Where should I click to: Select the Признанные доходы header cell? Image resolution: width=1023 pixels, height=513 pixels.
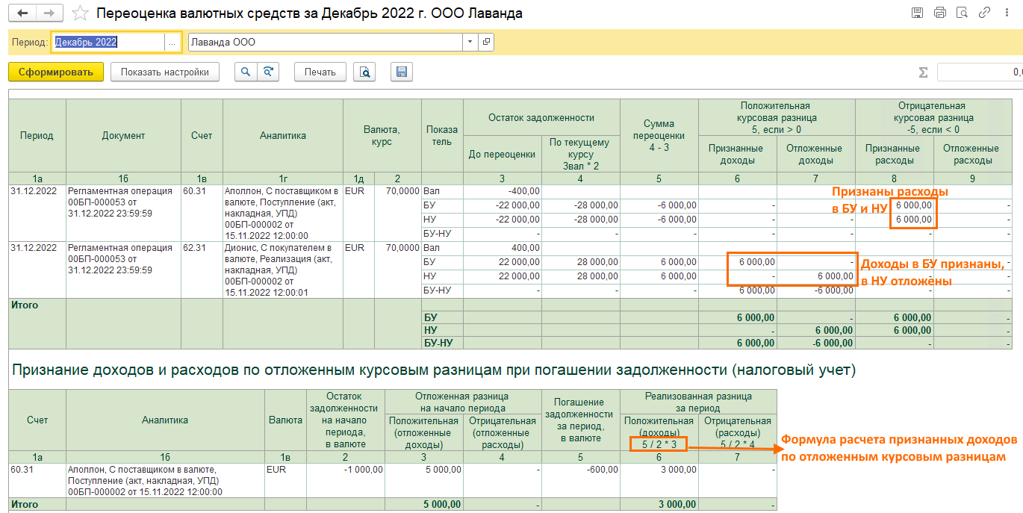[738, 155]
